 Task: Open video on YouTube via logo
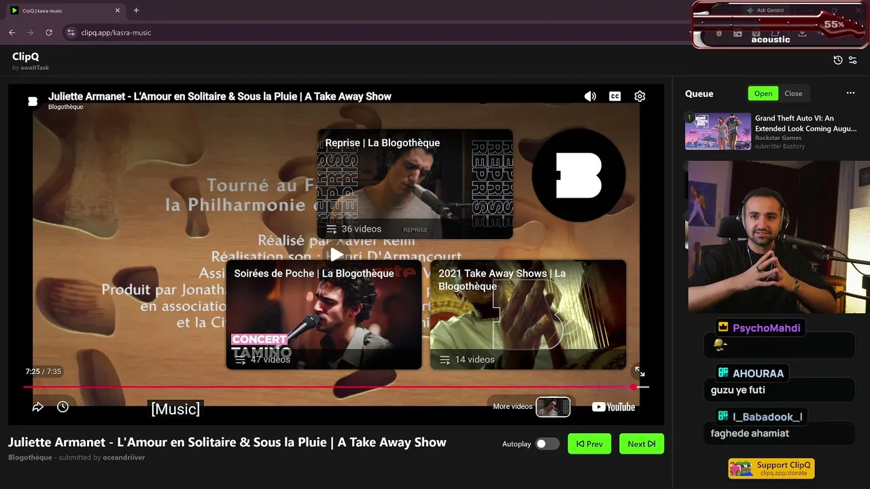coord(613,407)
